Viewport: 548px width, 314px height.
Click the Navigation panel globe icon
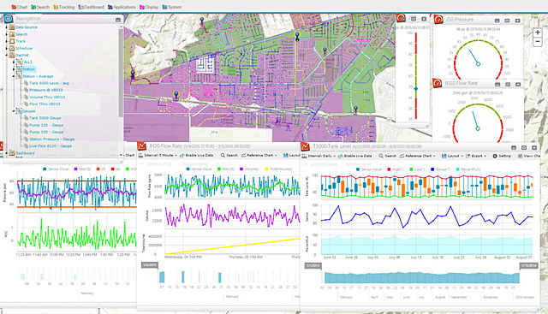[x=8, y=19]
